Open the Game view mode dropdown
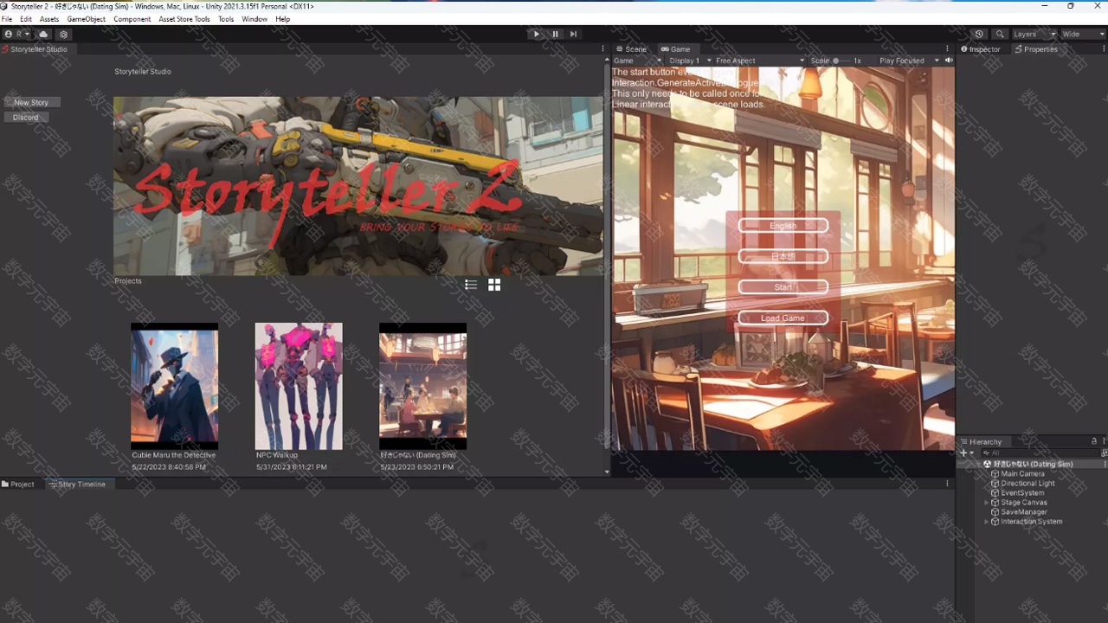 637,61
